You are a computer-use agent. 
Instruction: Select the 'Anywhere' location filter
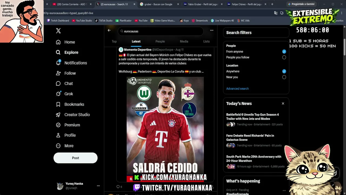[284, 71]
